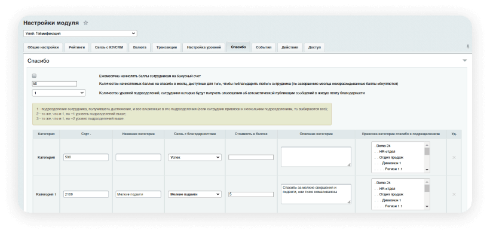Image resolution: width=490 pixels, height=233 pixels.
Task: Click the Название категории column header
Action: (x=138, y=134)
